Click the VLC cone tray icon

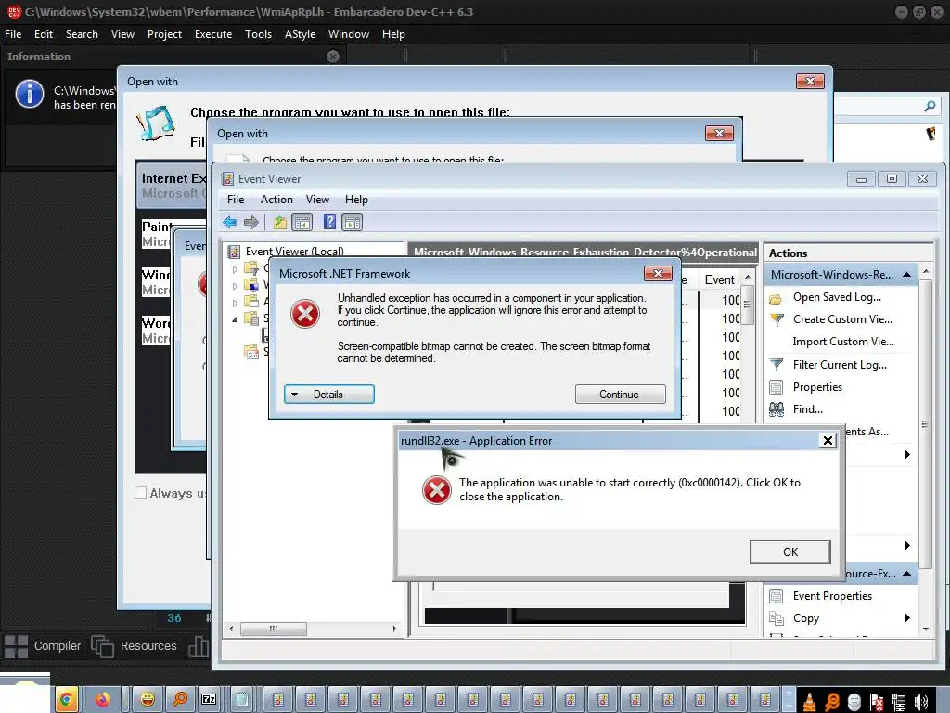click(809, 702)
